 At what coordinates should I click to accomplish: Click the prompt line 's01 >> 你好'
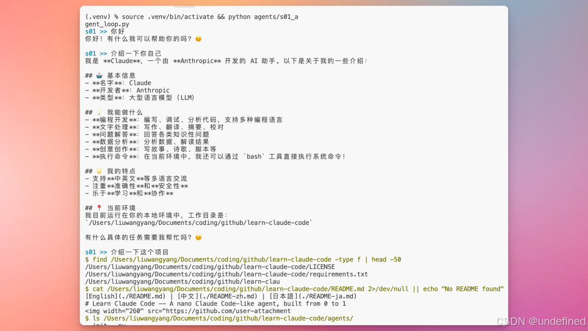point(105,32)
